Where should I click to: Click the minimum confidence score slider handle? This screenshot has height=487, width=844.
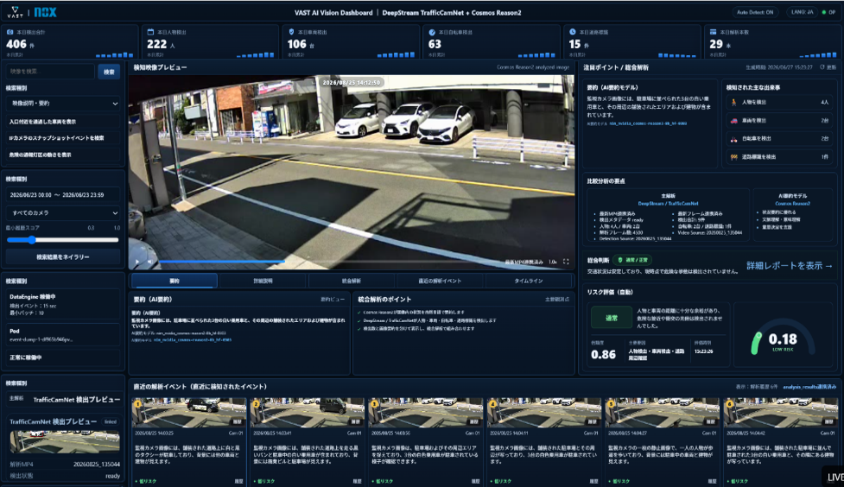coord(32,240)
